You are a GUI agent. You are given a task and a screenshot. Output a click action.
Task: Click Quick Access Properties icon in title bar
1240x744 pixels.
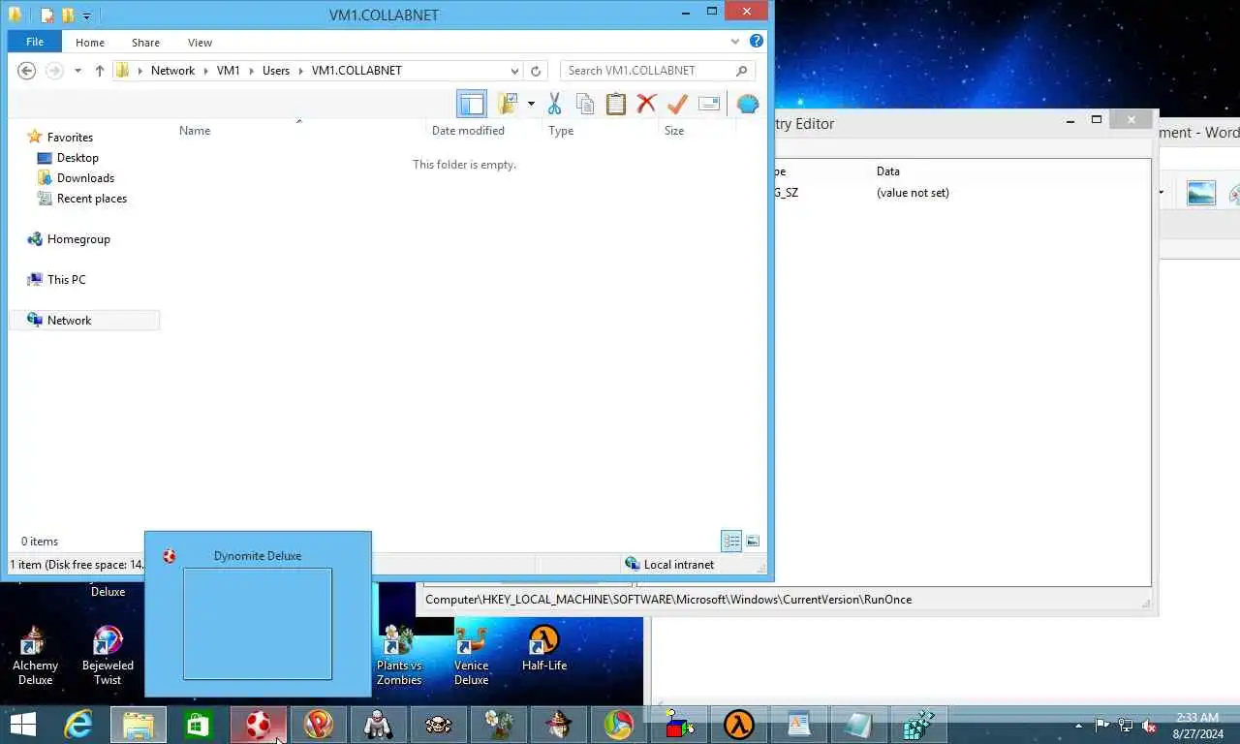[46, 15]
